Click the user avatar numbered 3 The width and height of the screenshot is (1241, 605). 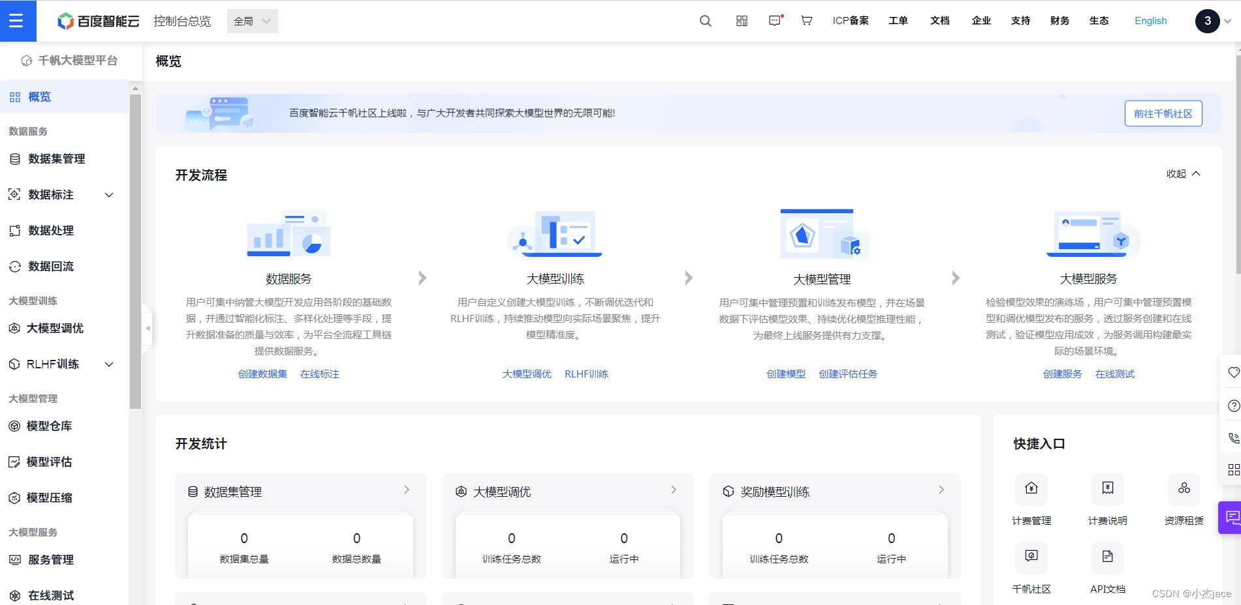pos(1207,21)
